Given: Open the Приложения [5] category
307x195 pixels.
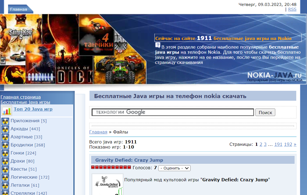Looking at the screenshot, I should coord(28,121).
